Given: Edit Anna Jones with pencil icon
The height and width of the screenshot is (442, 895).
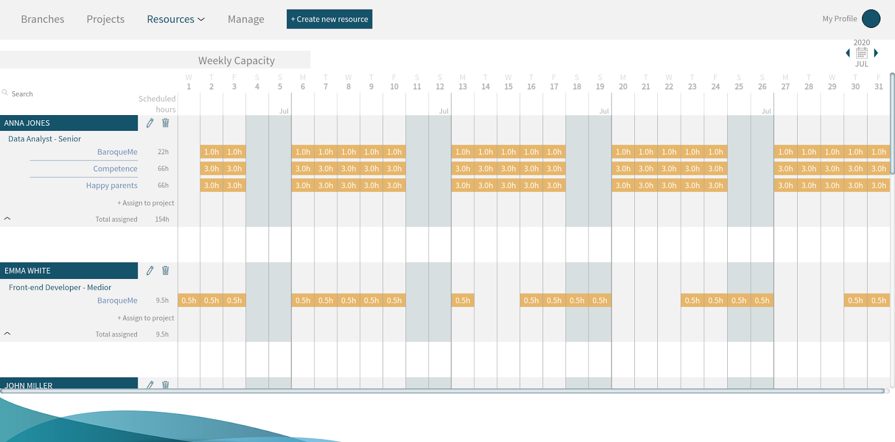Looking at the screenshot, I should tap(150, 123).
